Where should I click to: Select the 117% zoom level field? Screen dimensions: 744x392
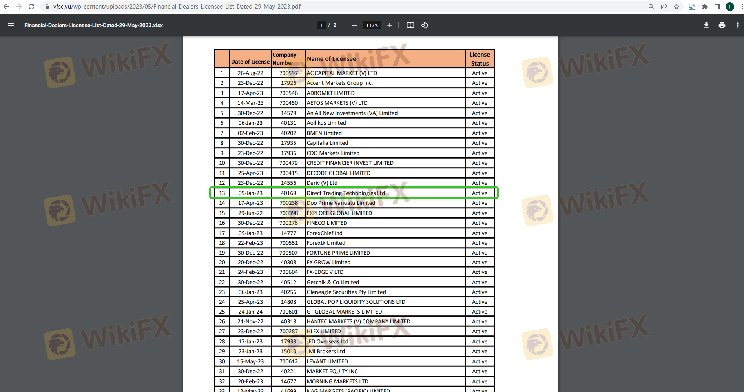(372, 25)
